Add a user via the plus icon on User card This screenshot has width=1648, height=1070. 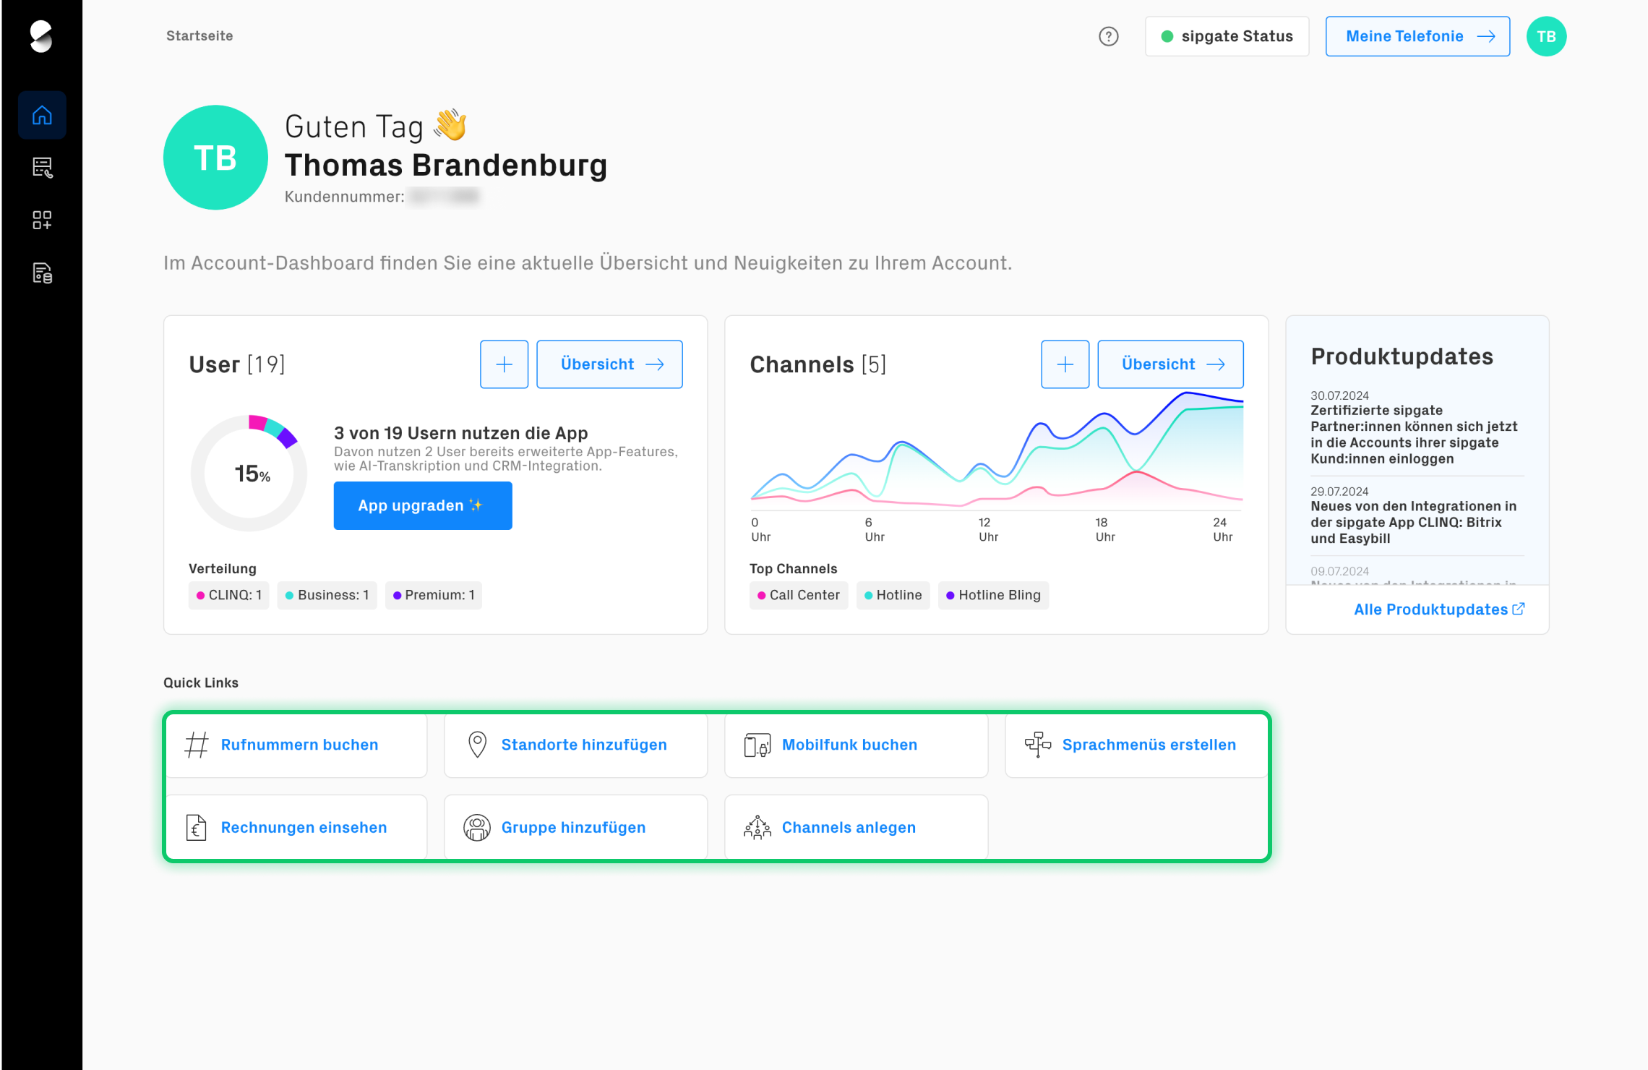[x=504, y=364]
